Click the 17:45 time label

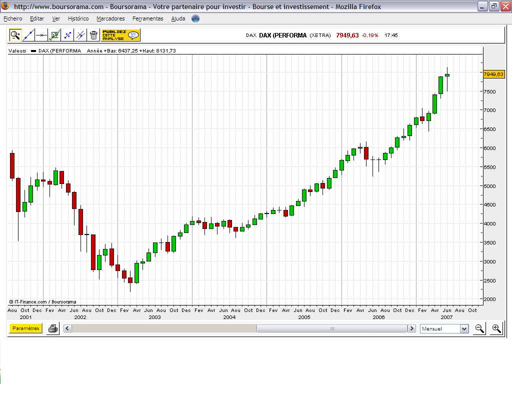pos(391,35)
